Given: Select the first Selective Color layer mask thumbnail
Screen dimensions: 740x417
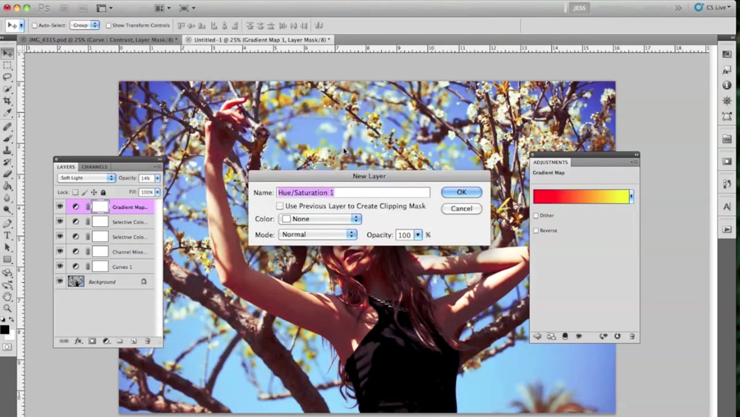Looking at the screenshot, I should click(101, 221).
